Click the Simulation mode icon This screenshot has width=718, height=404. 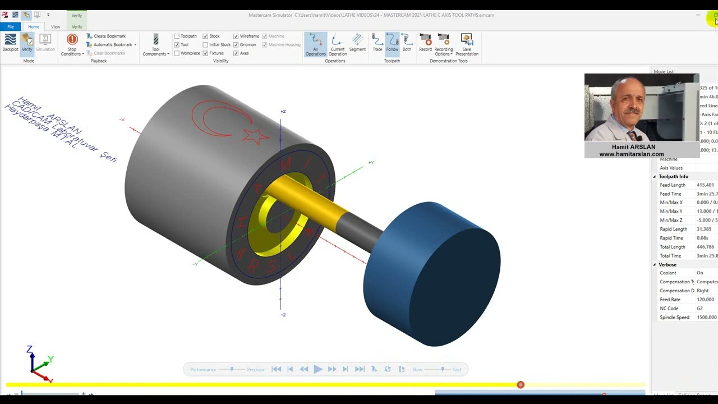pyautogui.click(x=45, y=43)
